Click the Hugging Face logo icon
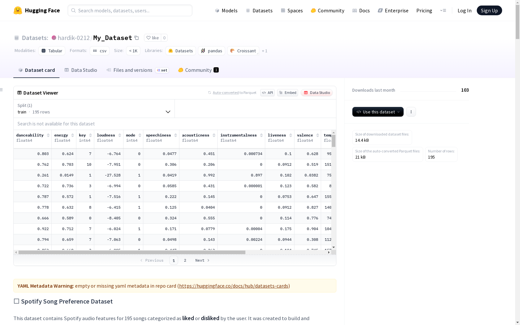This screenshot has height=325, width=520. pos(18,10)
